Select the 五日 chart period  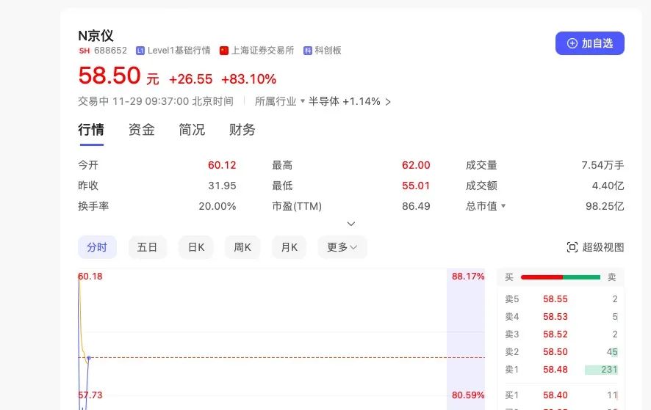(x=147, y=247)
